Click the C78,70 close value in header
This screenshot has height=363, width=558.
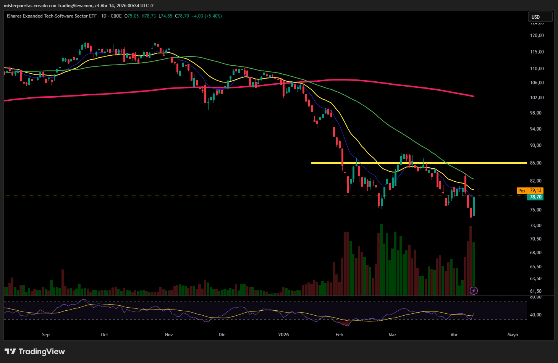pos(182,16)
